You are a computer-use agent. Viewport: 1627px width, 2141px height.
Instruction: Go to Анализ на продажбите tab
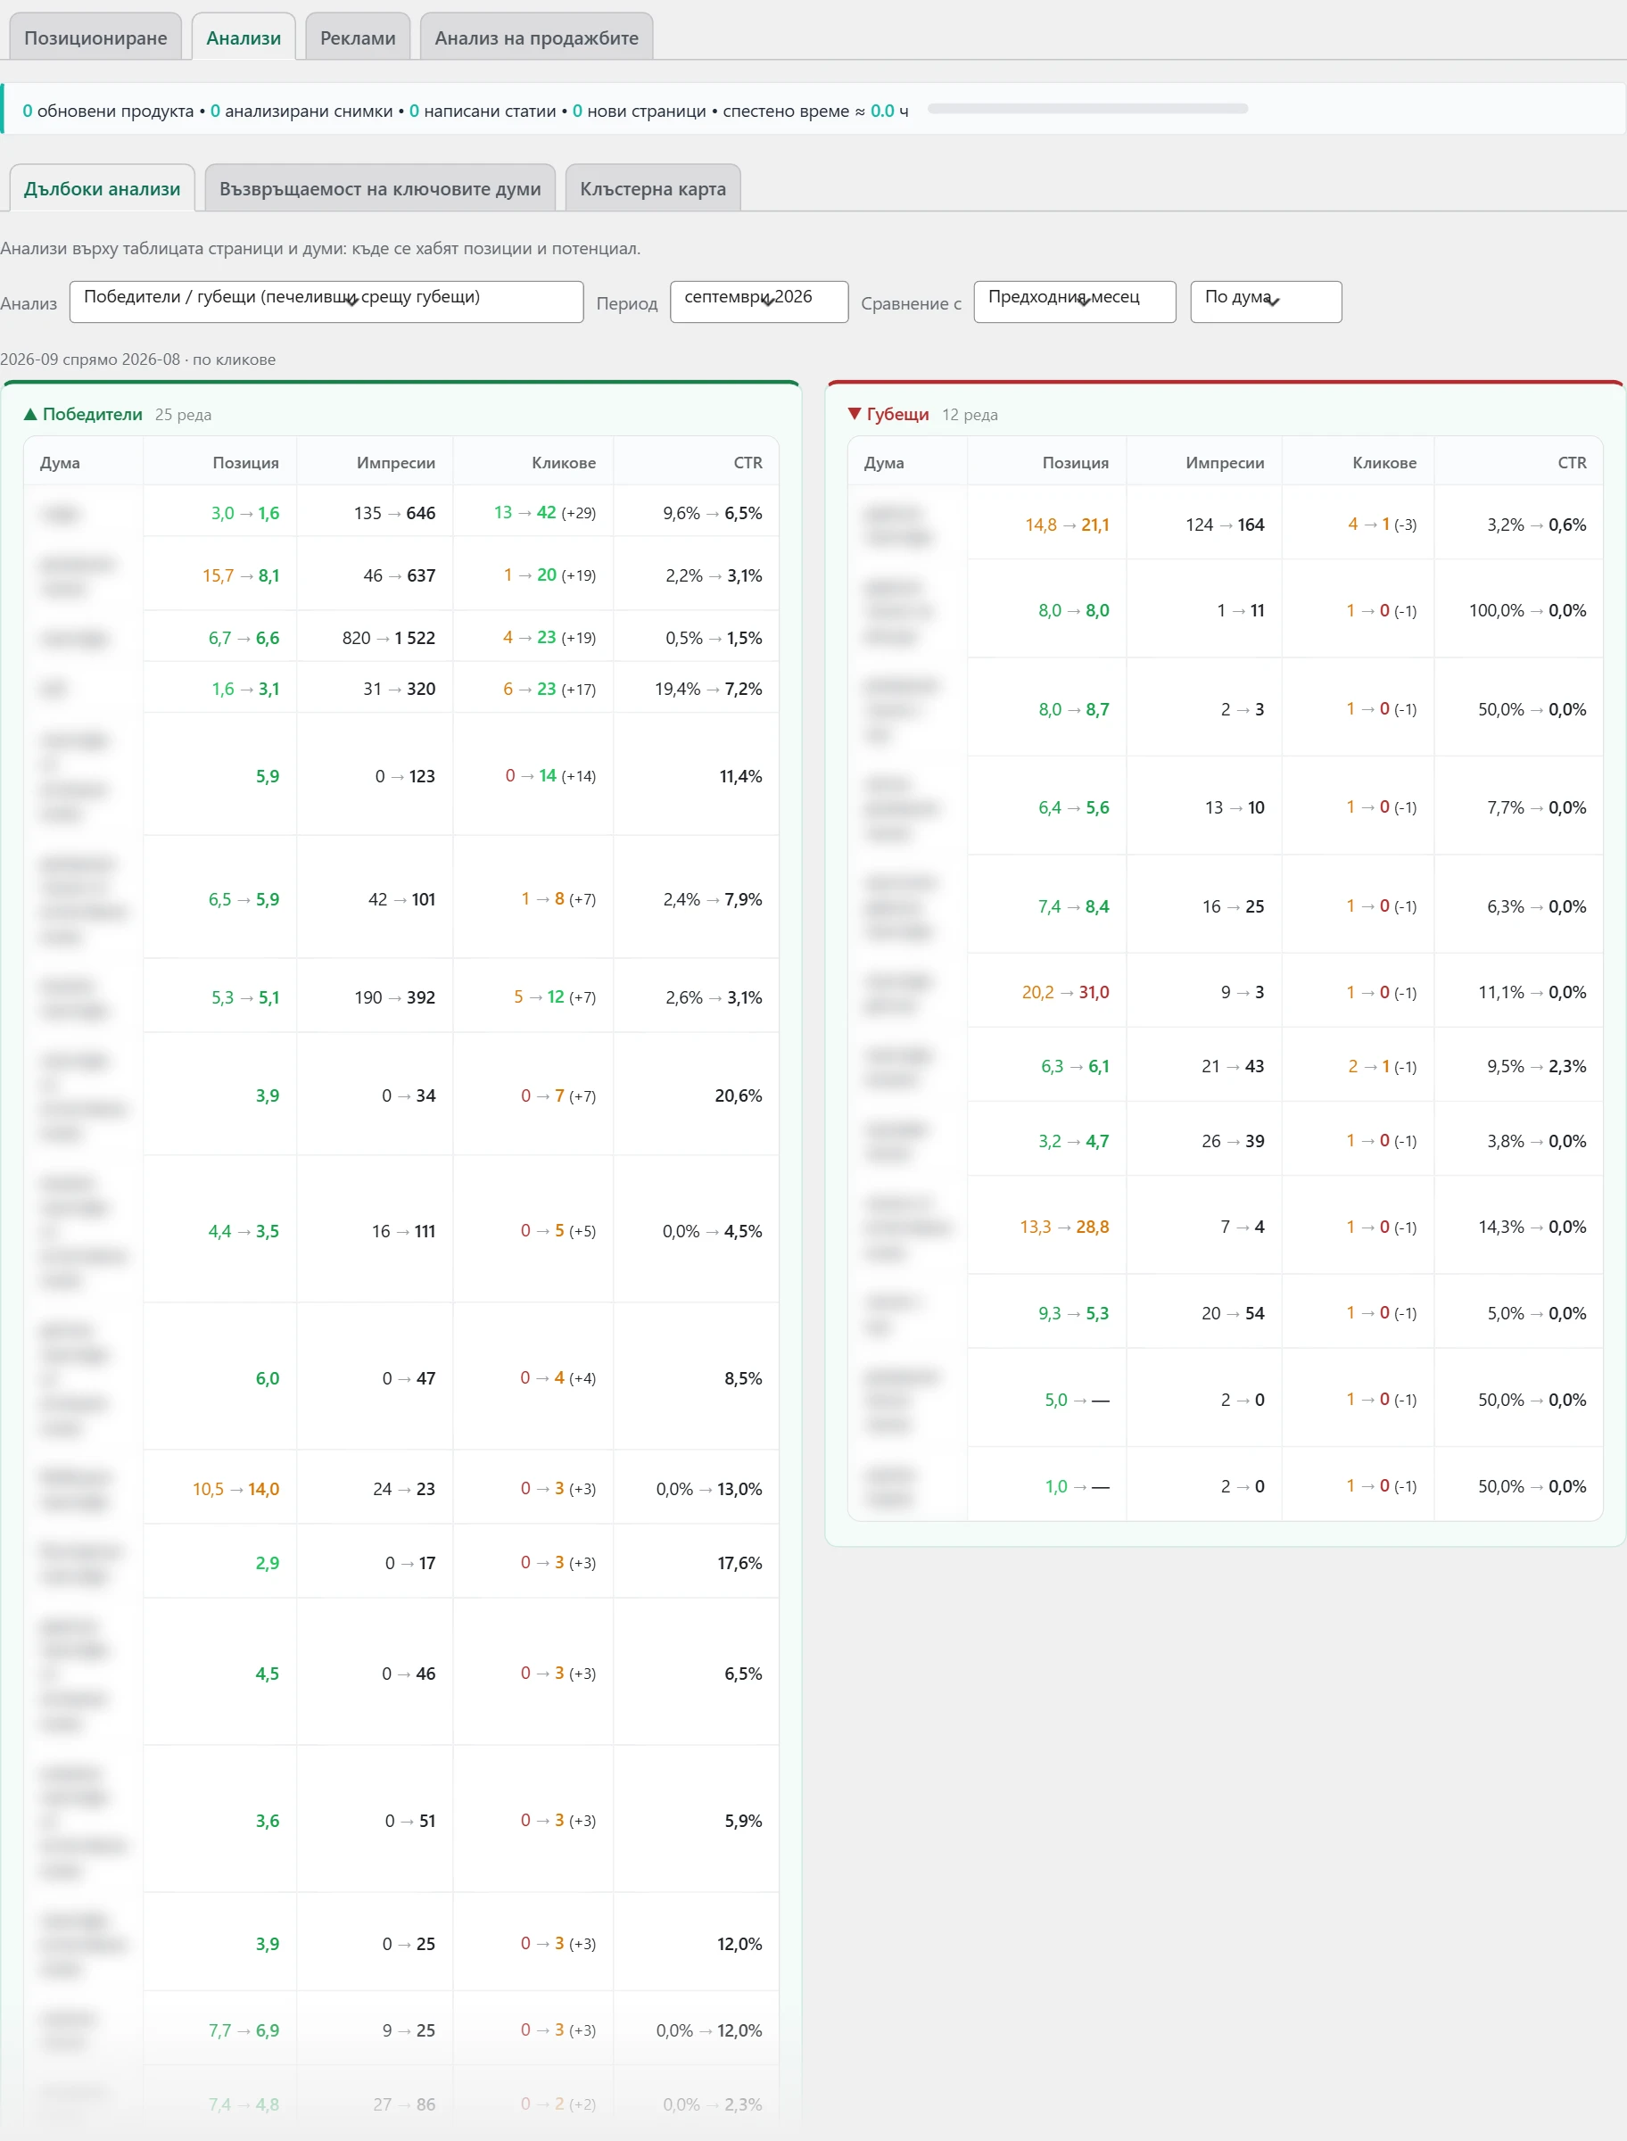click(x=536, y=37)
